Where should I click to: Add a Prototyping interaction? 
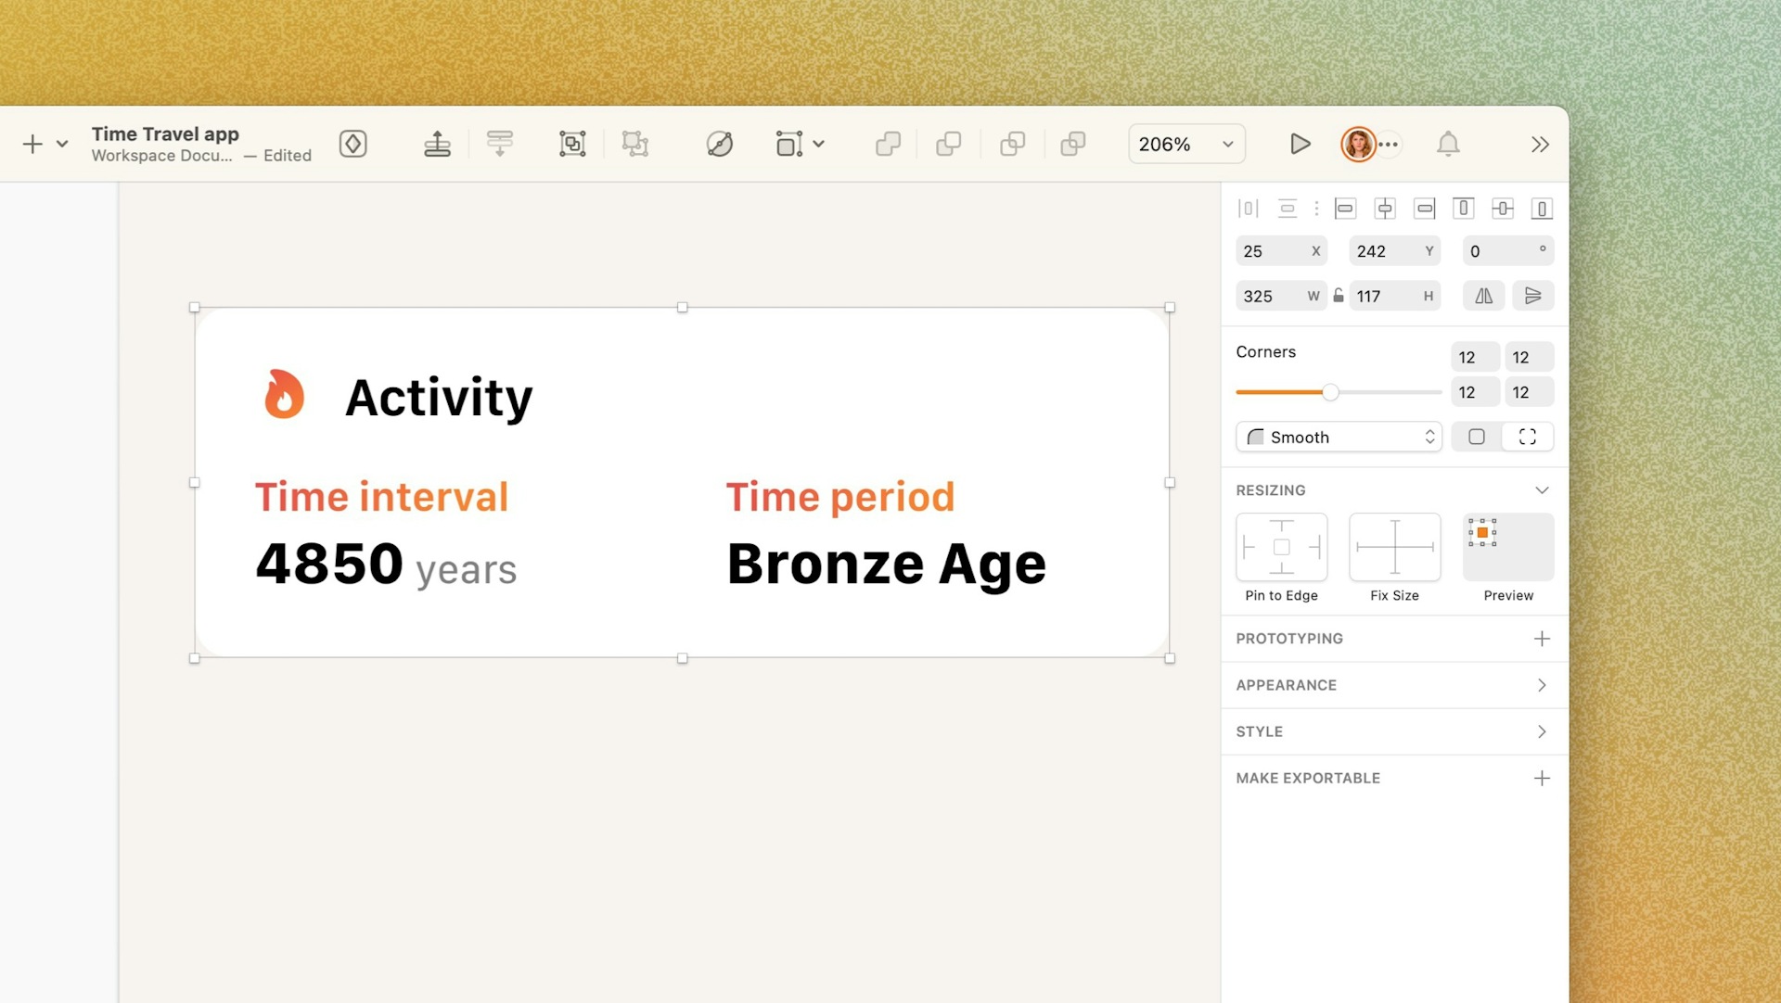[1542, 639]
